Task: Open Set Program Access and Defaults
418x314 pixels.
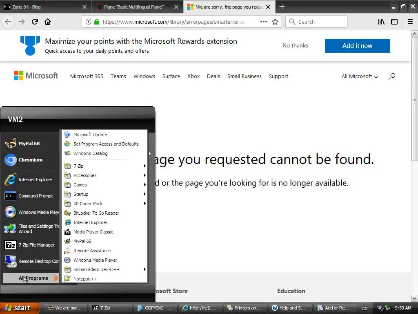Action: [x=104, y=144]
